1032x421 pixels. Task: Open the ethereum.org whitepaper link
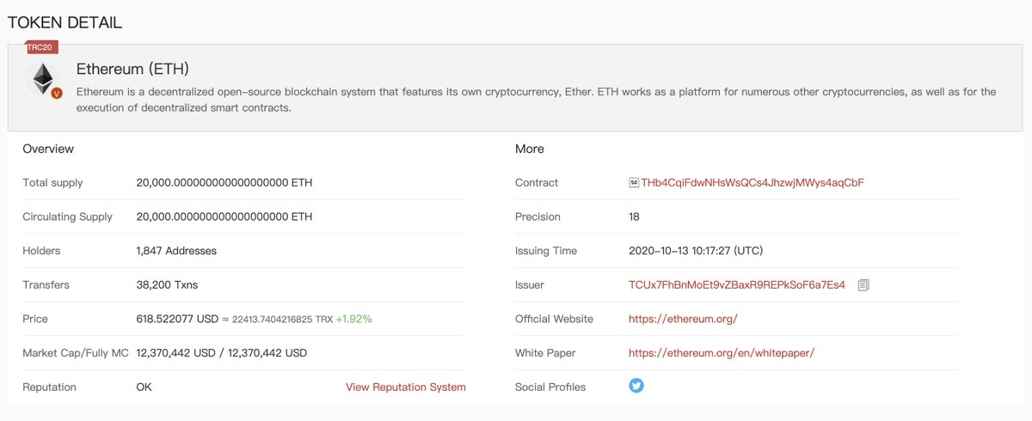pos(721,353)
